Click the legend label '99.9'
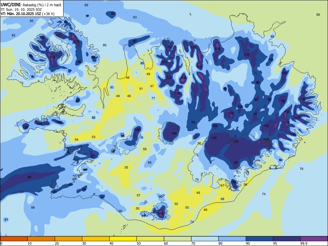The width and height of the screenshot is (328, 246). [303, 243]
